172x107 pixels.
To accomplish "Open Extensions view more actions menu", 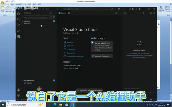I will click(x=54, y=13).
